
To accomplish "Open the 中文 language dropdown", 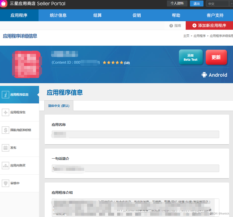I will (219, 3).
